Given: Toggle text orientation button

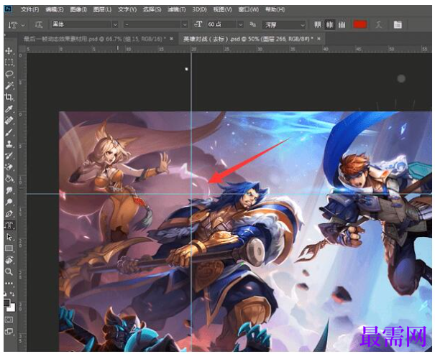Looking at the screenshot, I should tap(38, 24).
